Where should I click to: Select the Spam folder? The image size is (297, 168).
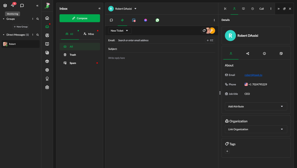coord(73,63)
